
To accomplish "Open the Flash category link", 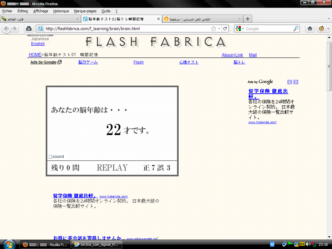I will point(138,62).
